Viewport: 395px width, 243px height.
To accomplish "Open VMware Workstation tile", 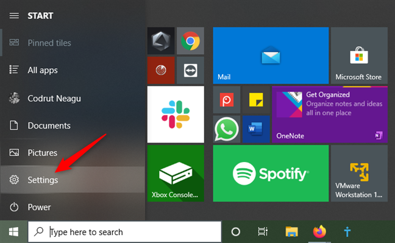I will point(359,173).
